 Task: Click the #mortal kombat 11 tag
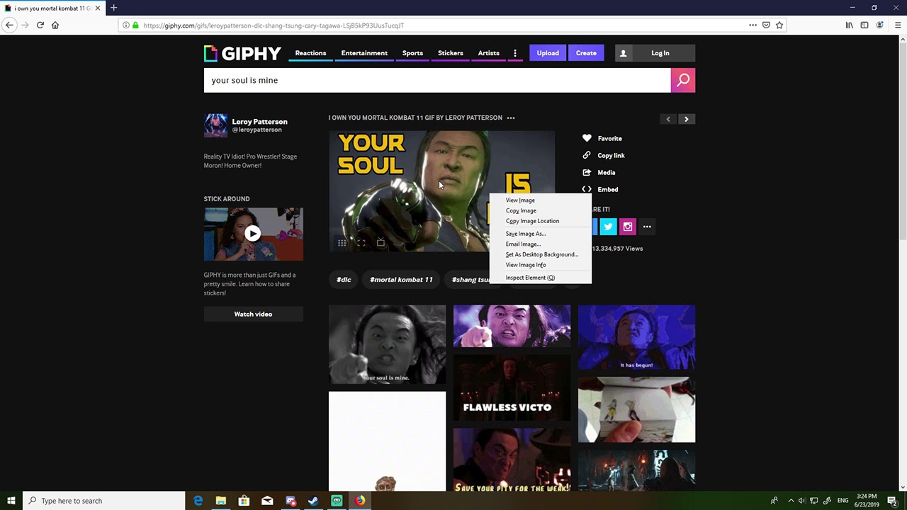point(401,279)
